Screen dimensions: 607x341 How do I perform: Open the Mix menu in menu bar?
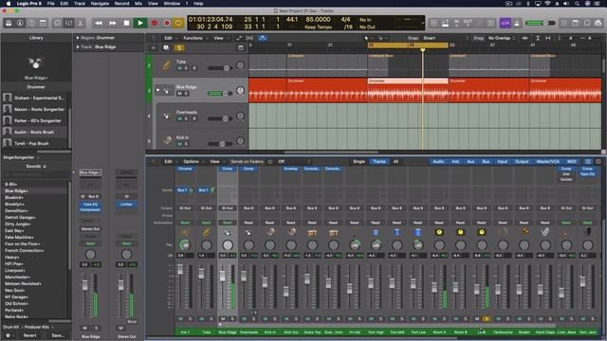pyautogui.click(x=138, y=4)
